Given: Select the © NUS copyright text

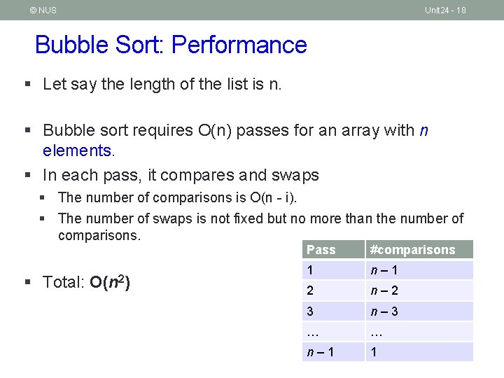Looking at the screenshot, I should (43, 10).
